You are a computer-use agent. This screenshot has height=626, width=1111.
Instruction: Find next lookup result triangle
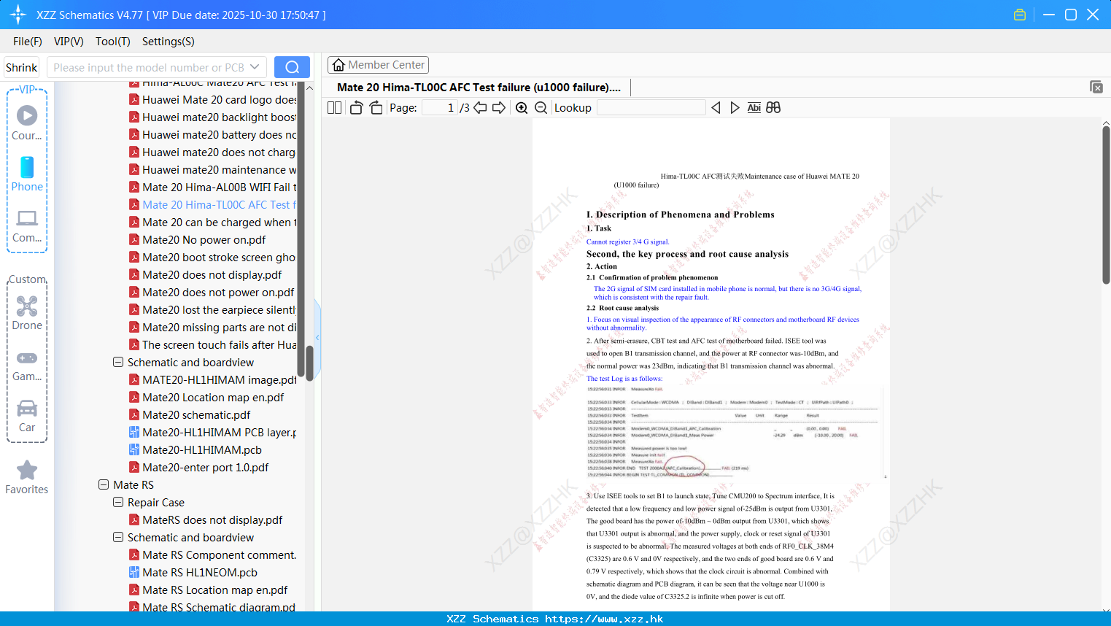[735, 107]
